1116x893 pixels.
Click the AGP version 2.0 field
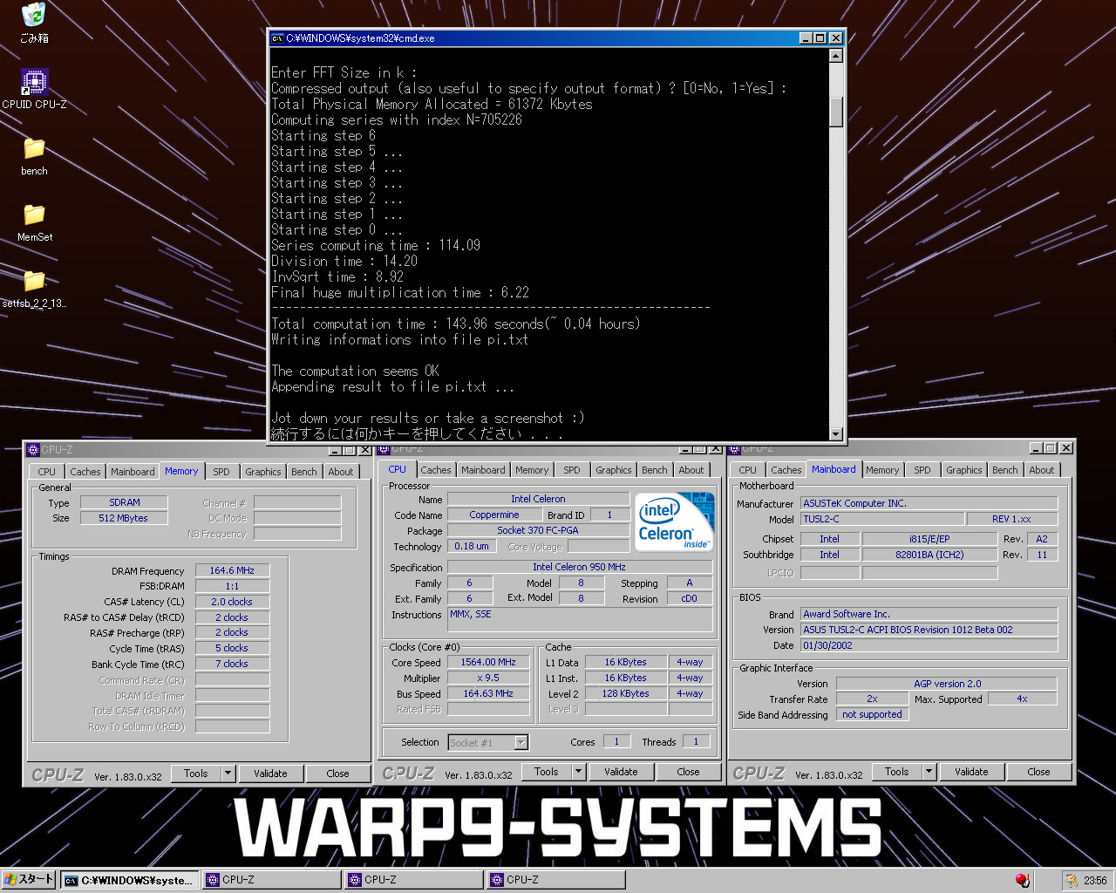[947, 684]
